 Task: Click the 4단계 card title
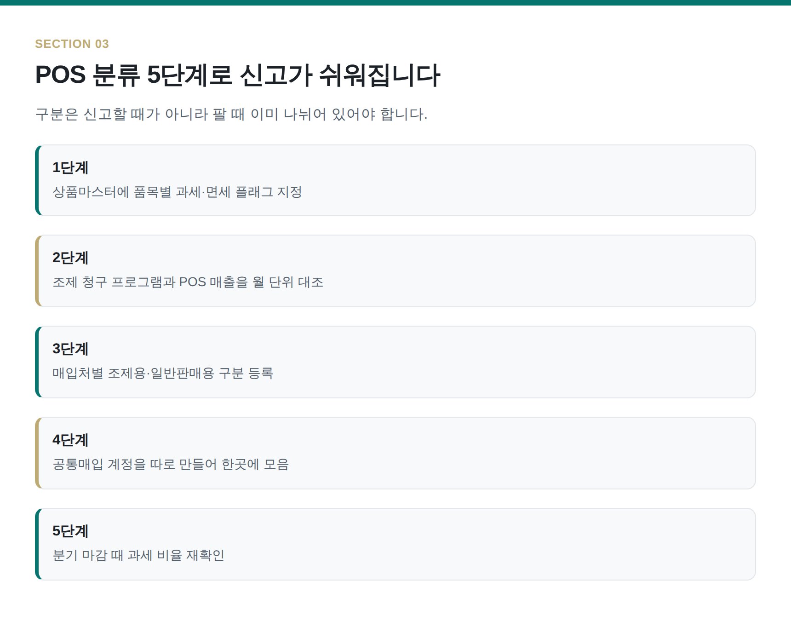[70, 440]
